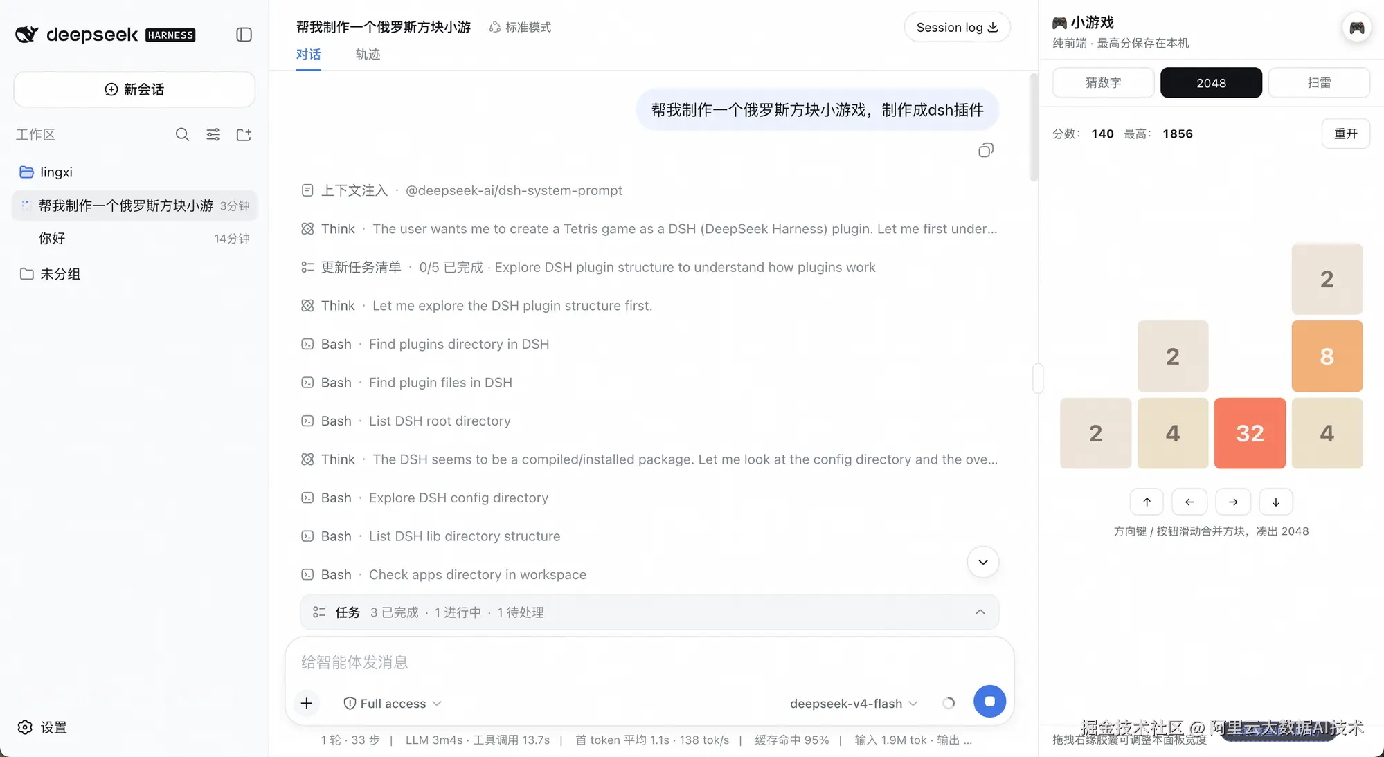Viewport: 1384px width, 757px height.
Task: Click the update task list step icon
Action: coord(307,267)
